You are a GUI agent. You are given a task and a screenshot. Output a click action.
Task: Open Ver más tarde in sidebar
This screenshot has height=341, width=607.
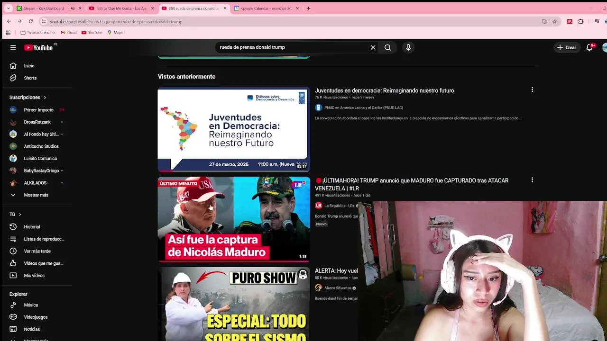point(36,251)
